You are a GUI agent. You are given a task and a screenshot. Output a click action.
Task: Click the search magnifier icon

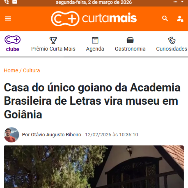click(165, 18)
